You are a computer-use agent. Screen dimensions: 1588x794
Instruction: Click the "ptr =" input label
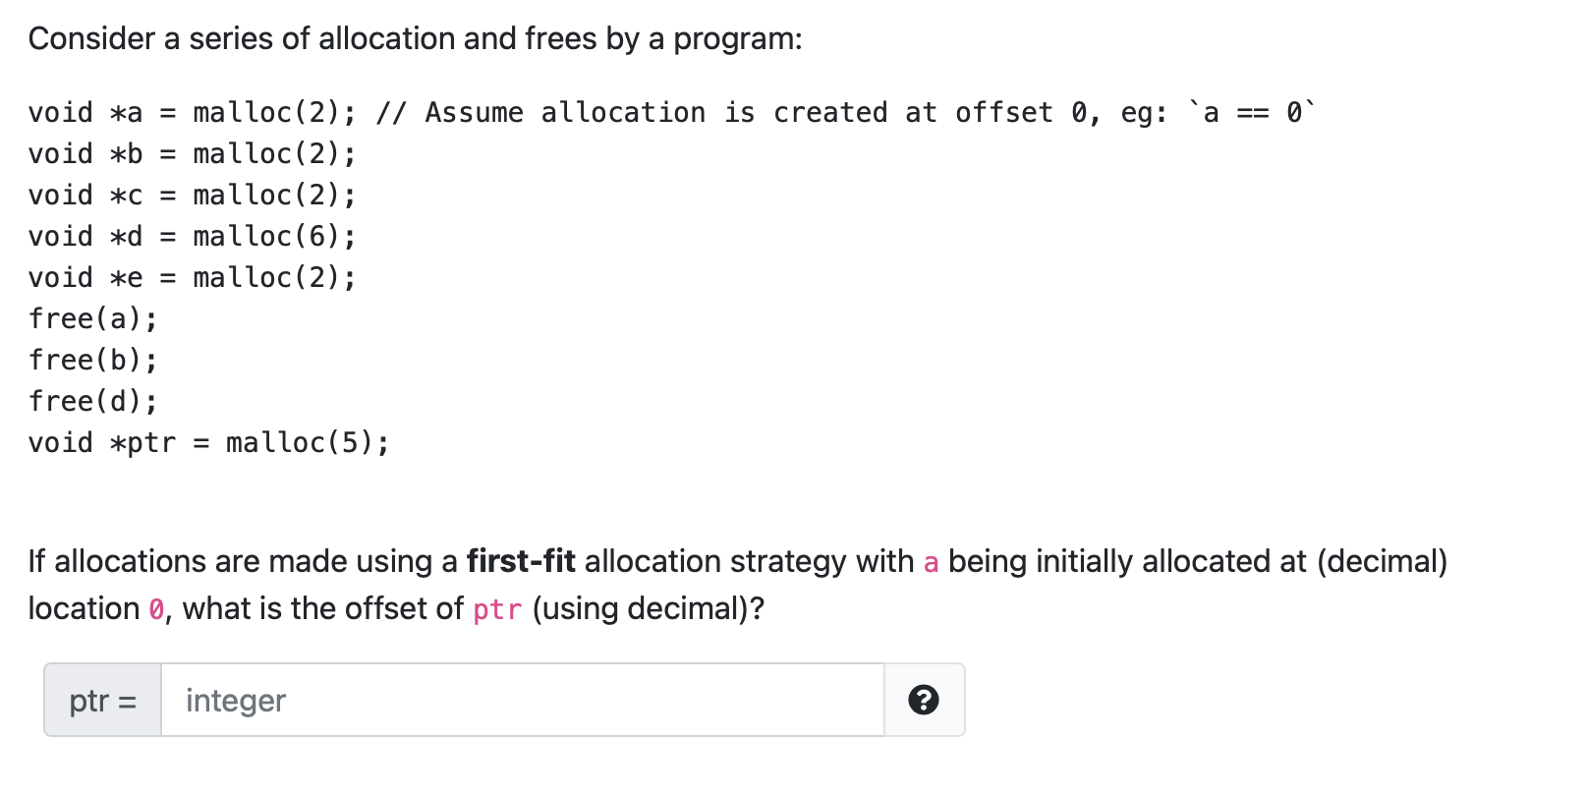[103, 700]
